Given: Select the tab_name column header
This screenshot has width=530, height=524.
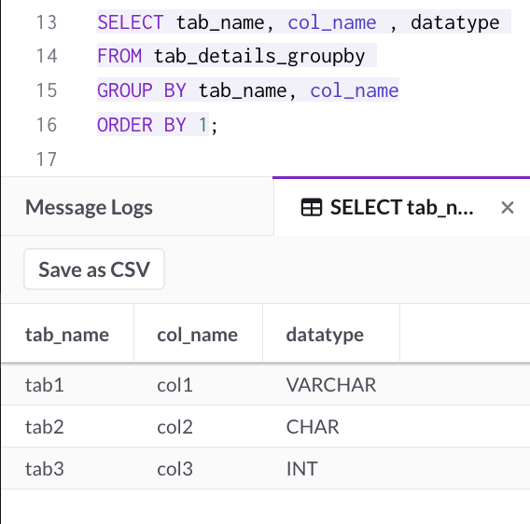Looking at the screenshot, I should tap(67, 335).
